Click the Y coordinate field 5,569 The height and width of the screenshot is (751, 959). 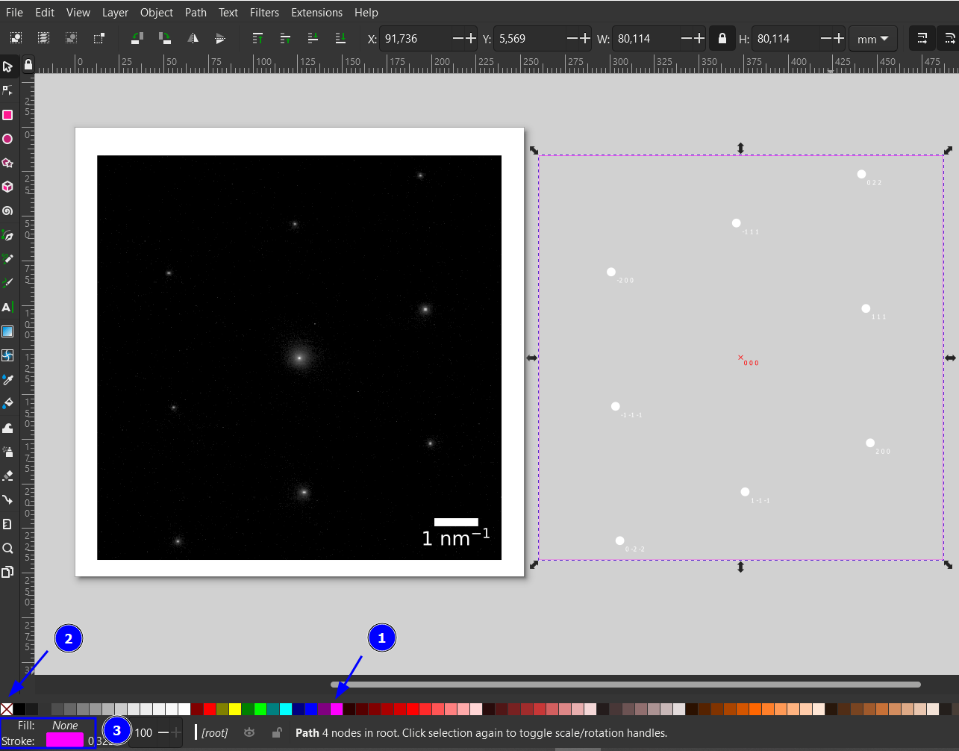click(530, 39)
